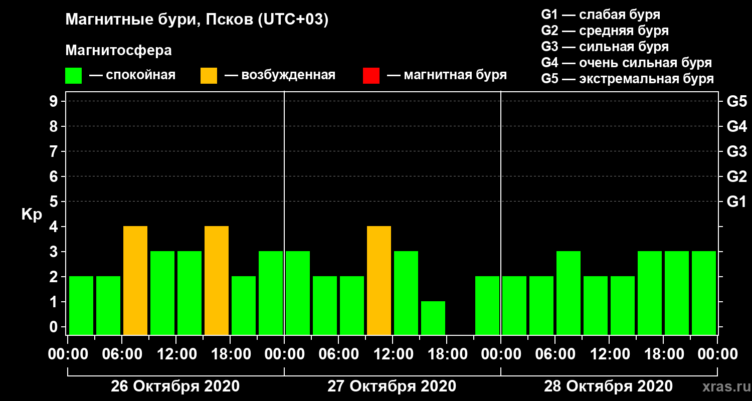Click the '— возбужденная' legend text
752x401 pixels.
click(x=280, y=76)
